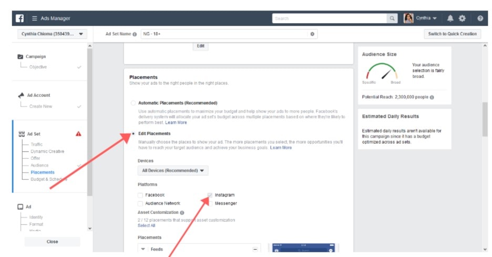Click the minus icon on Feeds row
492x257 pixels.
tap(255, 249)
